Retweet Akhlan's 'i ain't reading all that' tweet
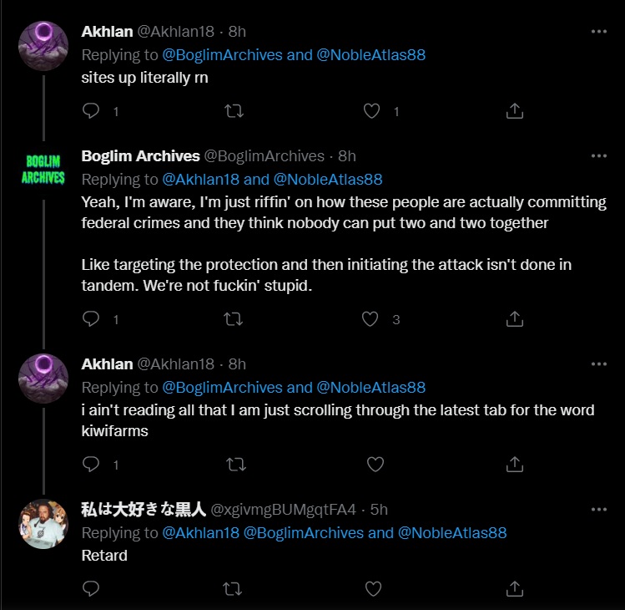This screenshot has height=610, width=625. point(234,463)
